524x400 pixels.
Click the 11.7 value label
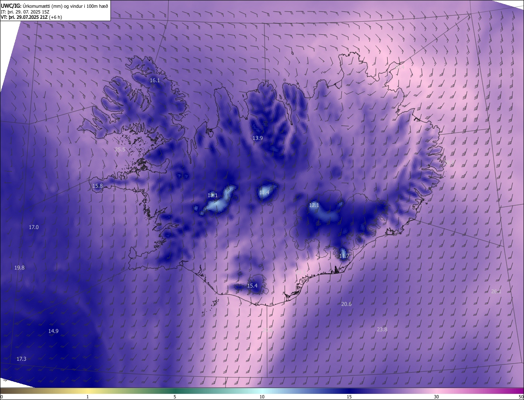click(x=344, y=256)
